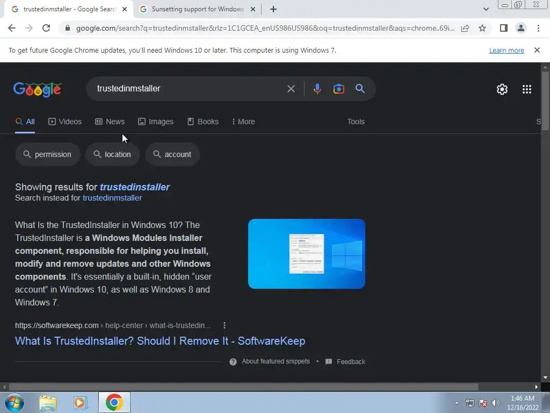Go to the Google homepage via logo
Screen dimensions: 550x413
pyautogui.click(x=37, y=89)
